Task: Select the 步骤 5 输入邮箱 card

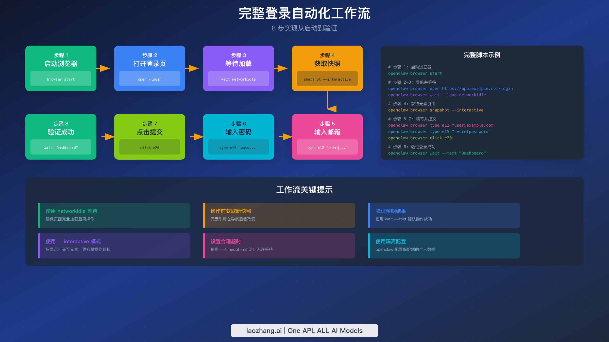Action: (x=327, y=129)
